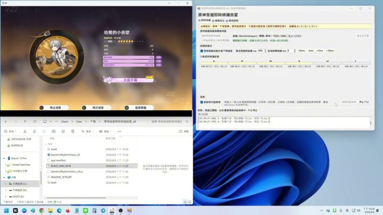The image size is (383, 215).
Task: Click the horizontal scrollbar in the file list
Action: tap(76, 198)
